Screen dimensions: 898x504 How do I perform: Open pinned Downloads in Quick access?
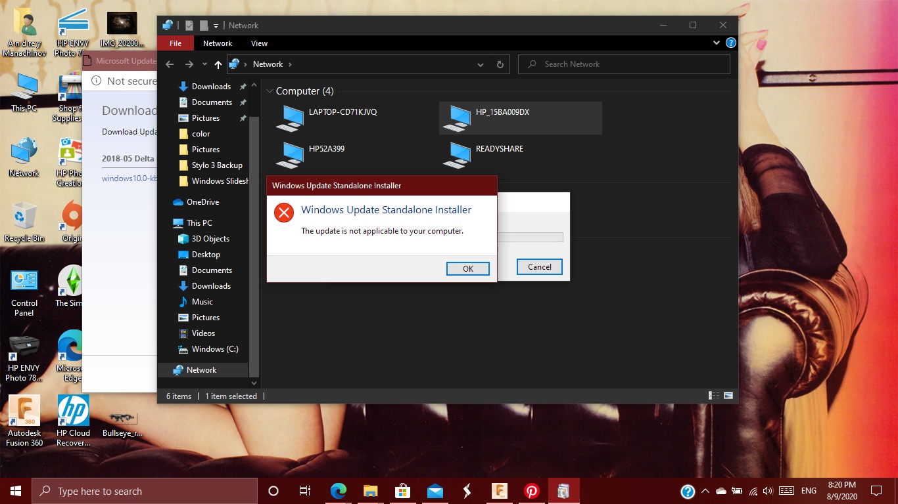click(211, 87)
